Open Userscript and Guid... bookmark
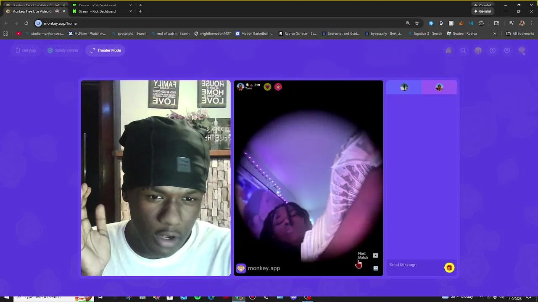Image resolution: width=538 pixels, height=302 pixels. [340, 34]
